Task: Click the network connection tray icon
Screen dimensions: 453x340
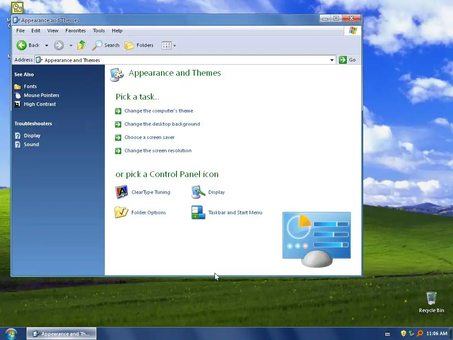Action: point(411,333)
